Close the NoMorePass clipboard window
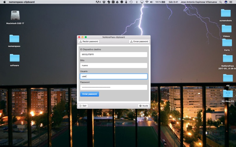 click(x=79, y=37)
